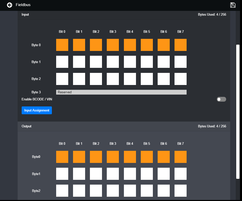Toggle Input Byte 1 Bit 6 box

click(x=164, y=62)
